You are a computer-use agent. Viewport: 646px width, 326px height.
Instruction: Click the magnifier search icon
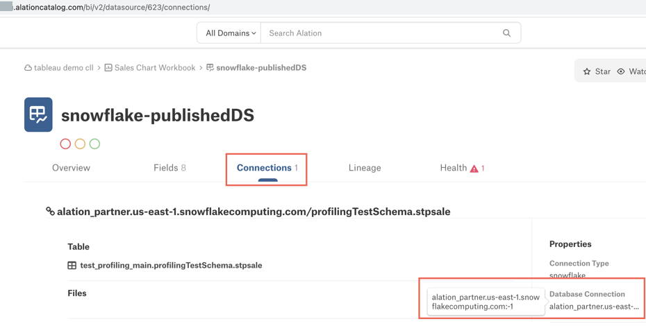[x=506, y=33]
